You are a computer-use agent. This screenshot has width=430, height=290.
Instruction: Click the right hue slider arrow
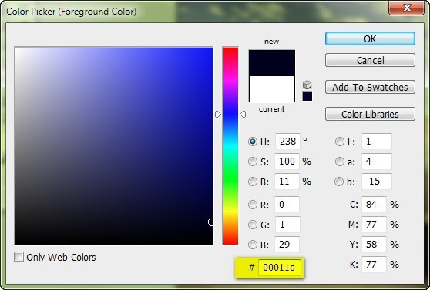click(243, 114)
